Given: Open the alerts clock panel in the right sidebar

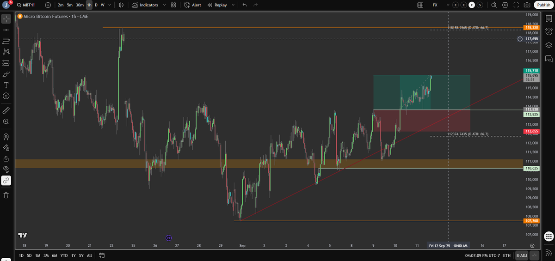Looking at the screenshot, I should coord(549,31).
